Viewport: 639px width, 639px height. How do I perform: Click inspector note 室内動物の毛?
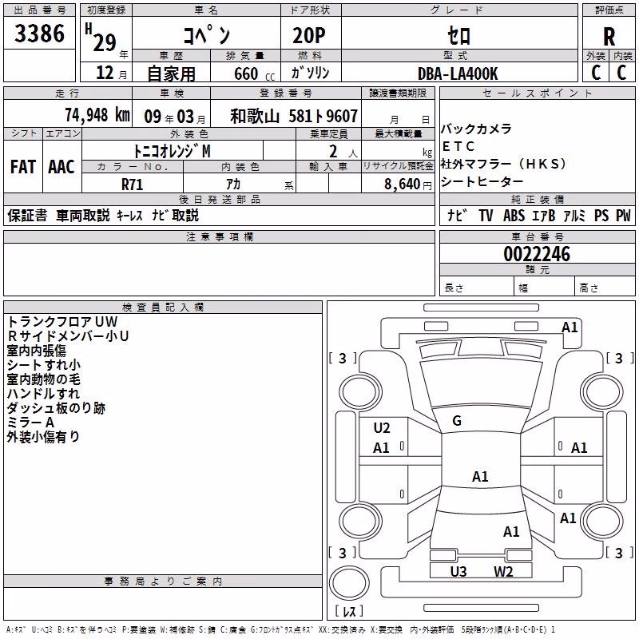click(x=44, y=379)
